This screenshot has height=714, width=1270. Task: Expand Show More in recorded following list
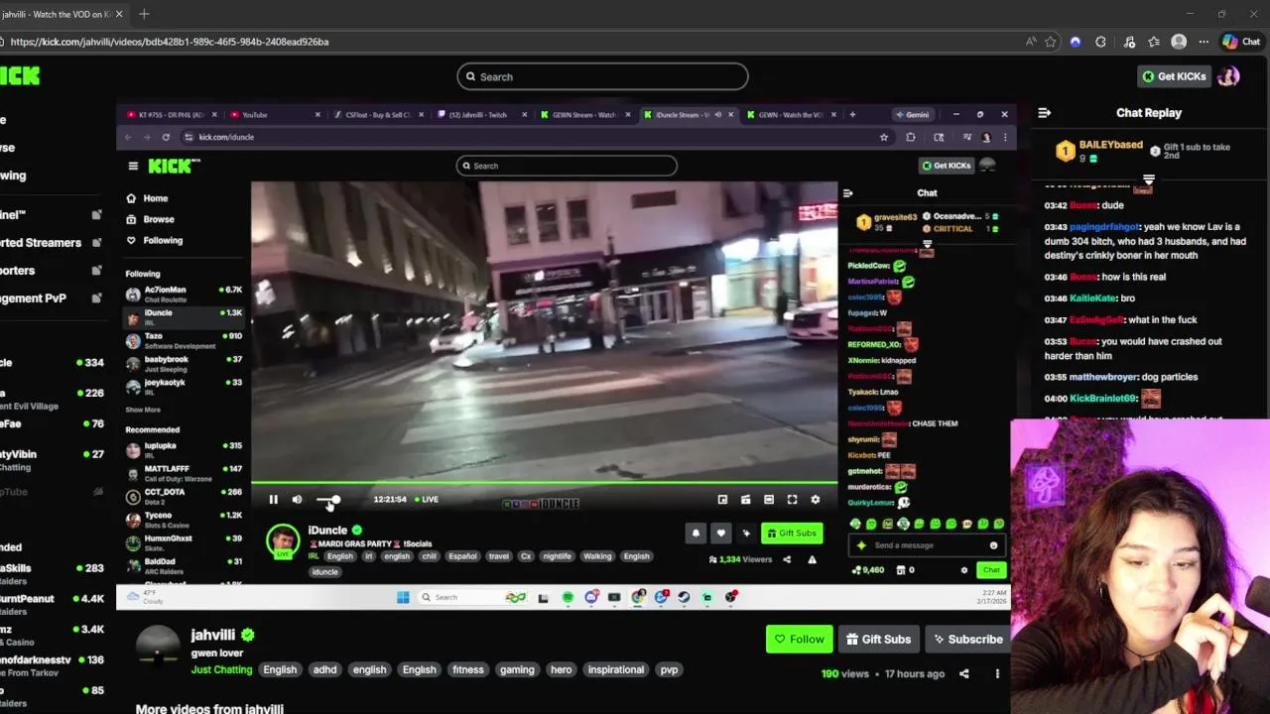pos(143,410)
